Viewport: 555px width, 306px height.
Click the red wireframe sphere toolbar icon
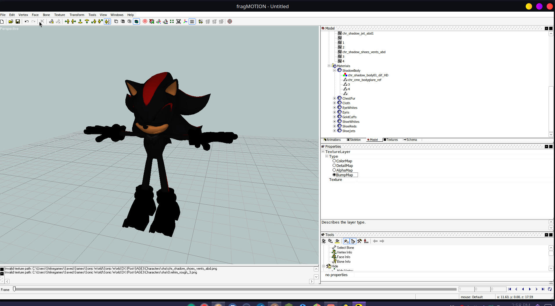(x=145, y=21)
